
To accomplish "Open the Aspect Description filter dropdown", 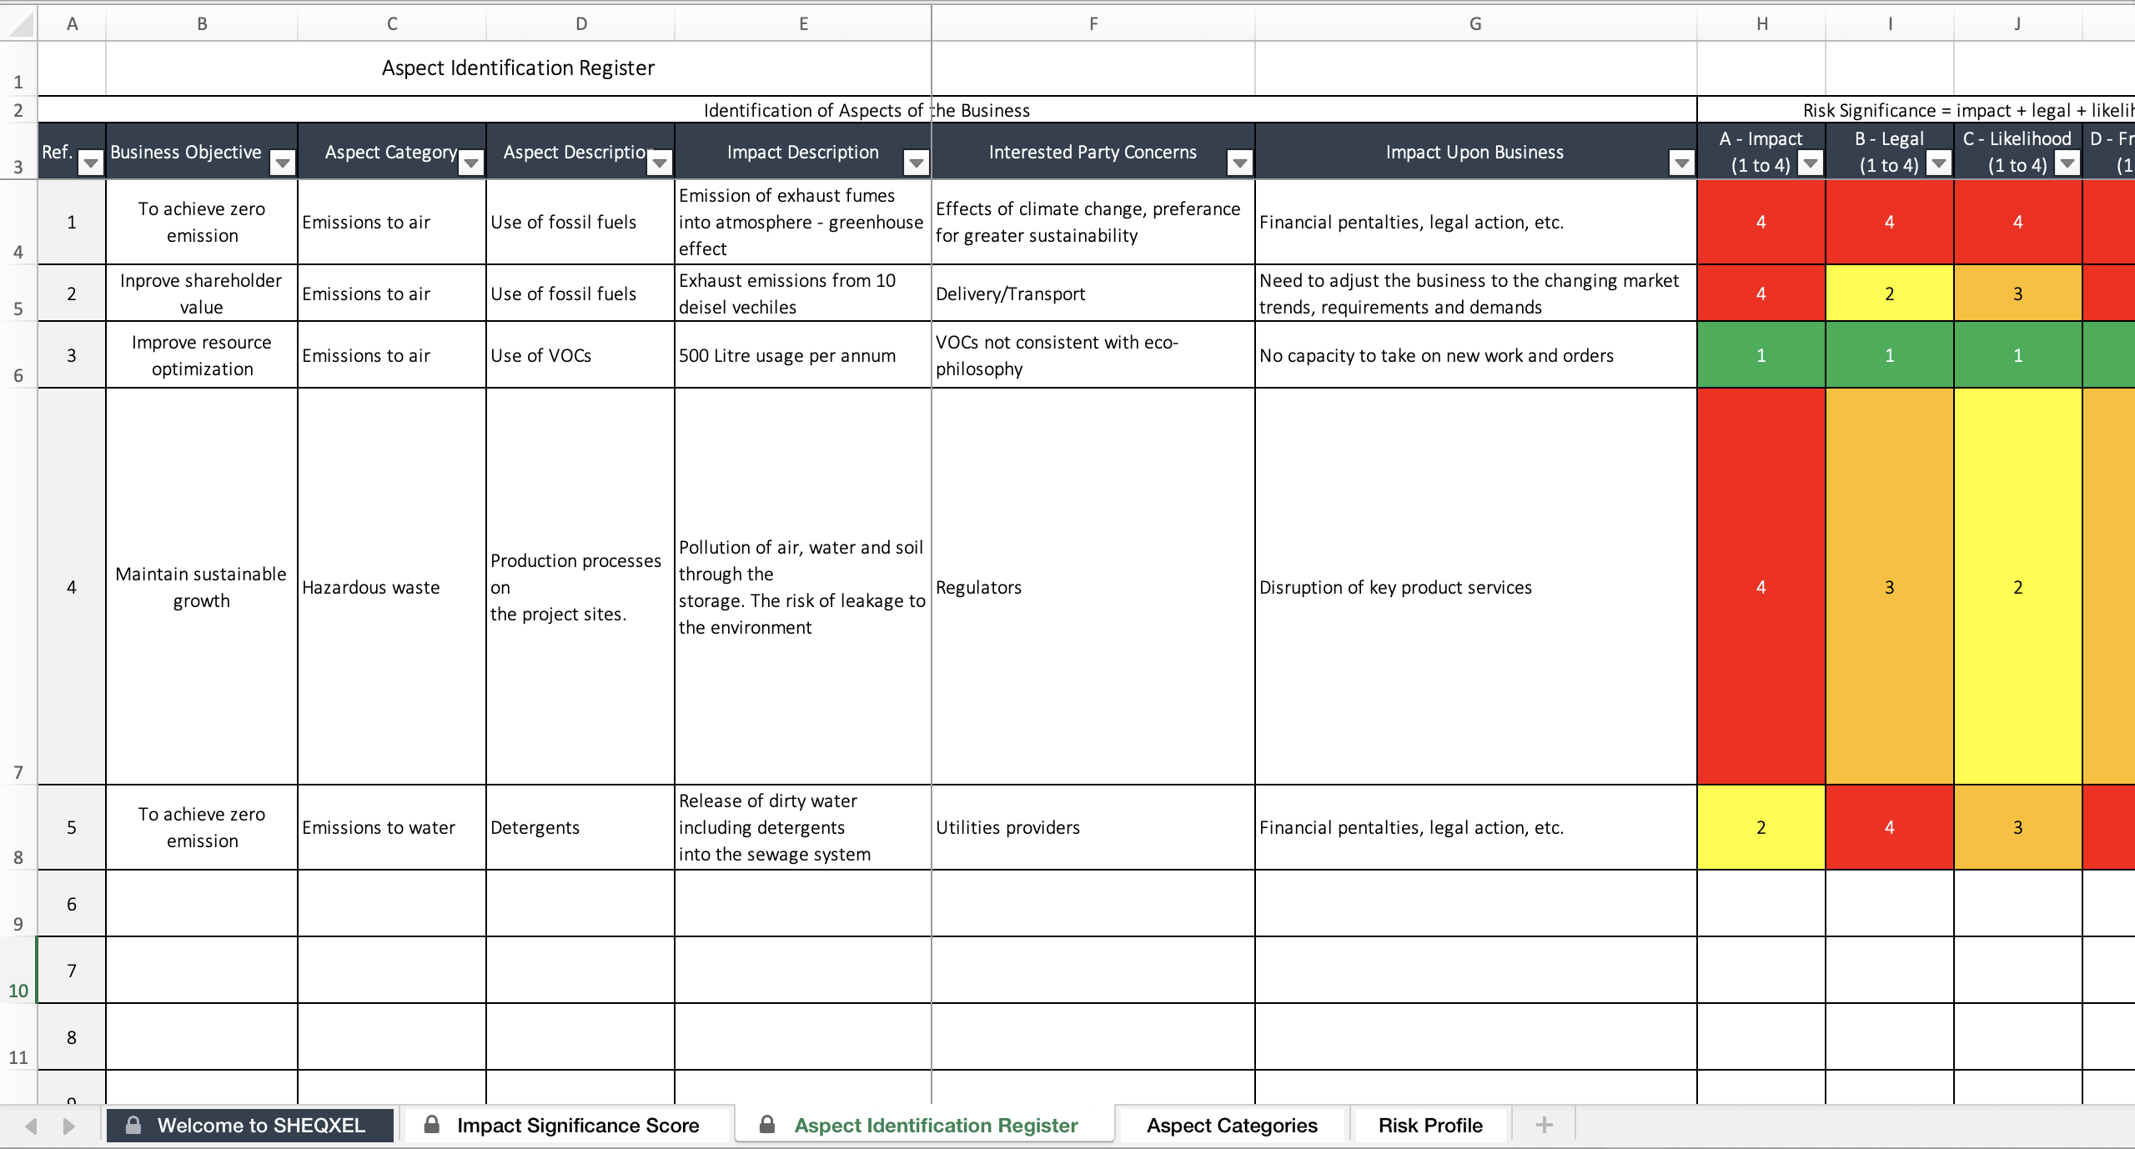I will click(x=660, y=163).
